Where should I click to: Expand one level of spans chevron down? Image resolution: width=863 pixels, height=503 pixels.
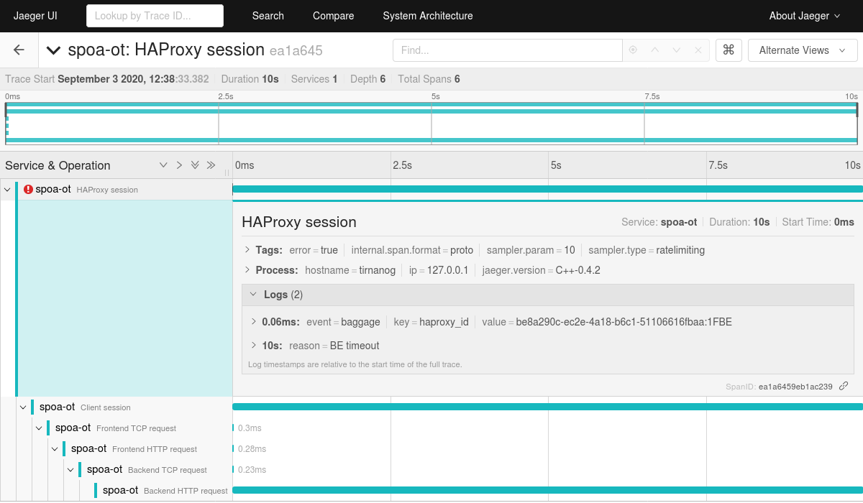[x=163, y=165]
